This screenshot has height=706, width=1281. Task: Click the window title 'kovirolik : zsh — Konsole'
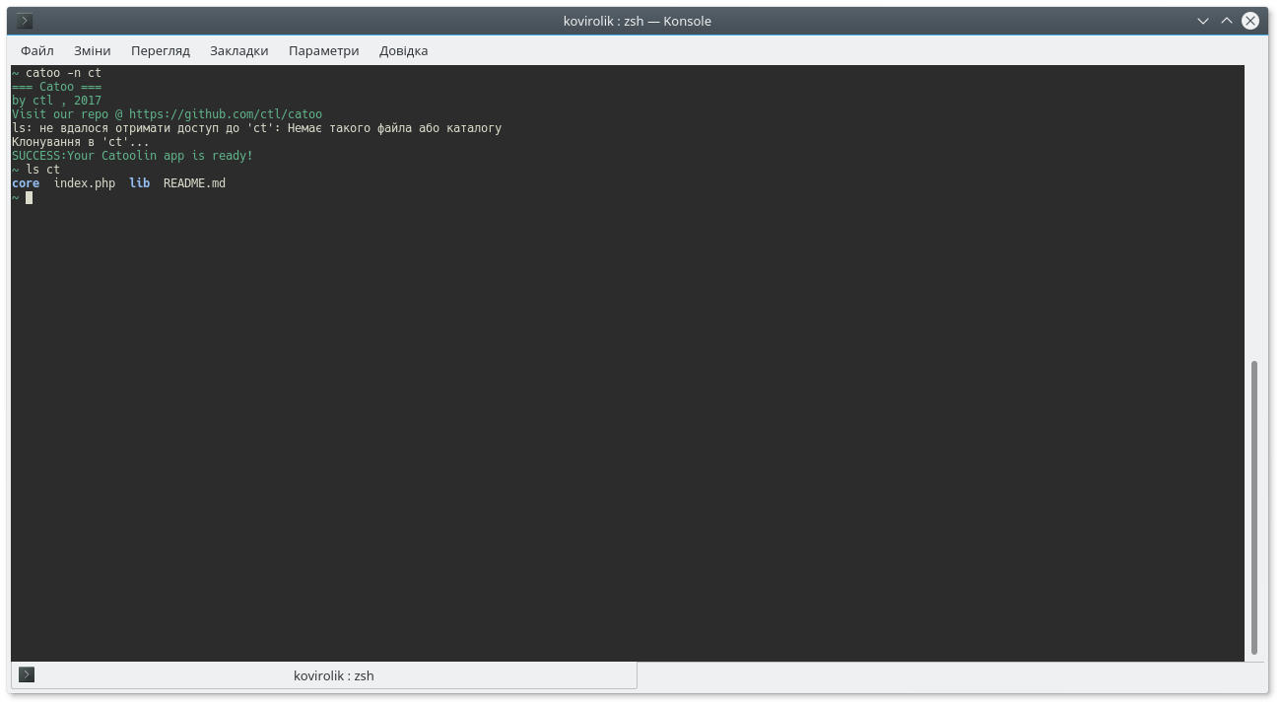coord(638,21)
